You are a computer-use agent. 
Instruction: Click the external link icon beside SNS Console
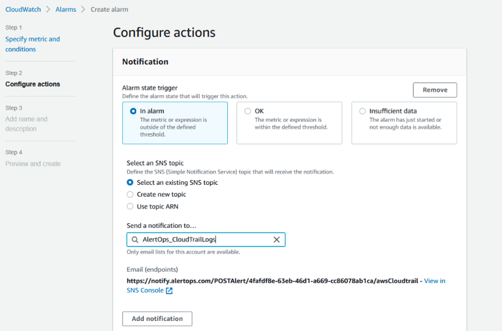[x=169, y=291]
